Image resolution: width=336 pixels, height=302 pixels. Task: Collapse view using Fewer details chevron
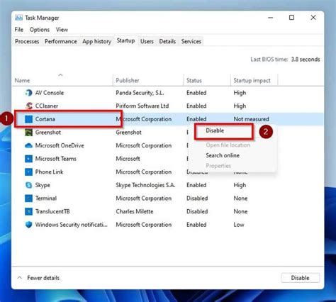coord(20,278)
